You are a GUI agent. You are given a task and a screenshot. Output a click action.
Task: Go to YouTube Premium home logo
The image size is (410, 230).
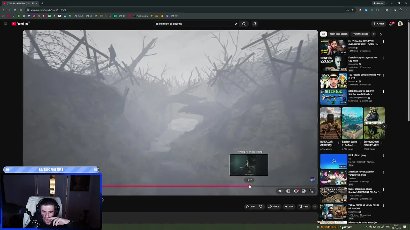[20, 24]
